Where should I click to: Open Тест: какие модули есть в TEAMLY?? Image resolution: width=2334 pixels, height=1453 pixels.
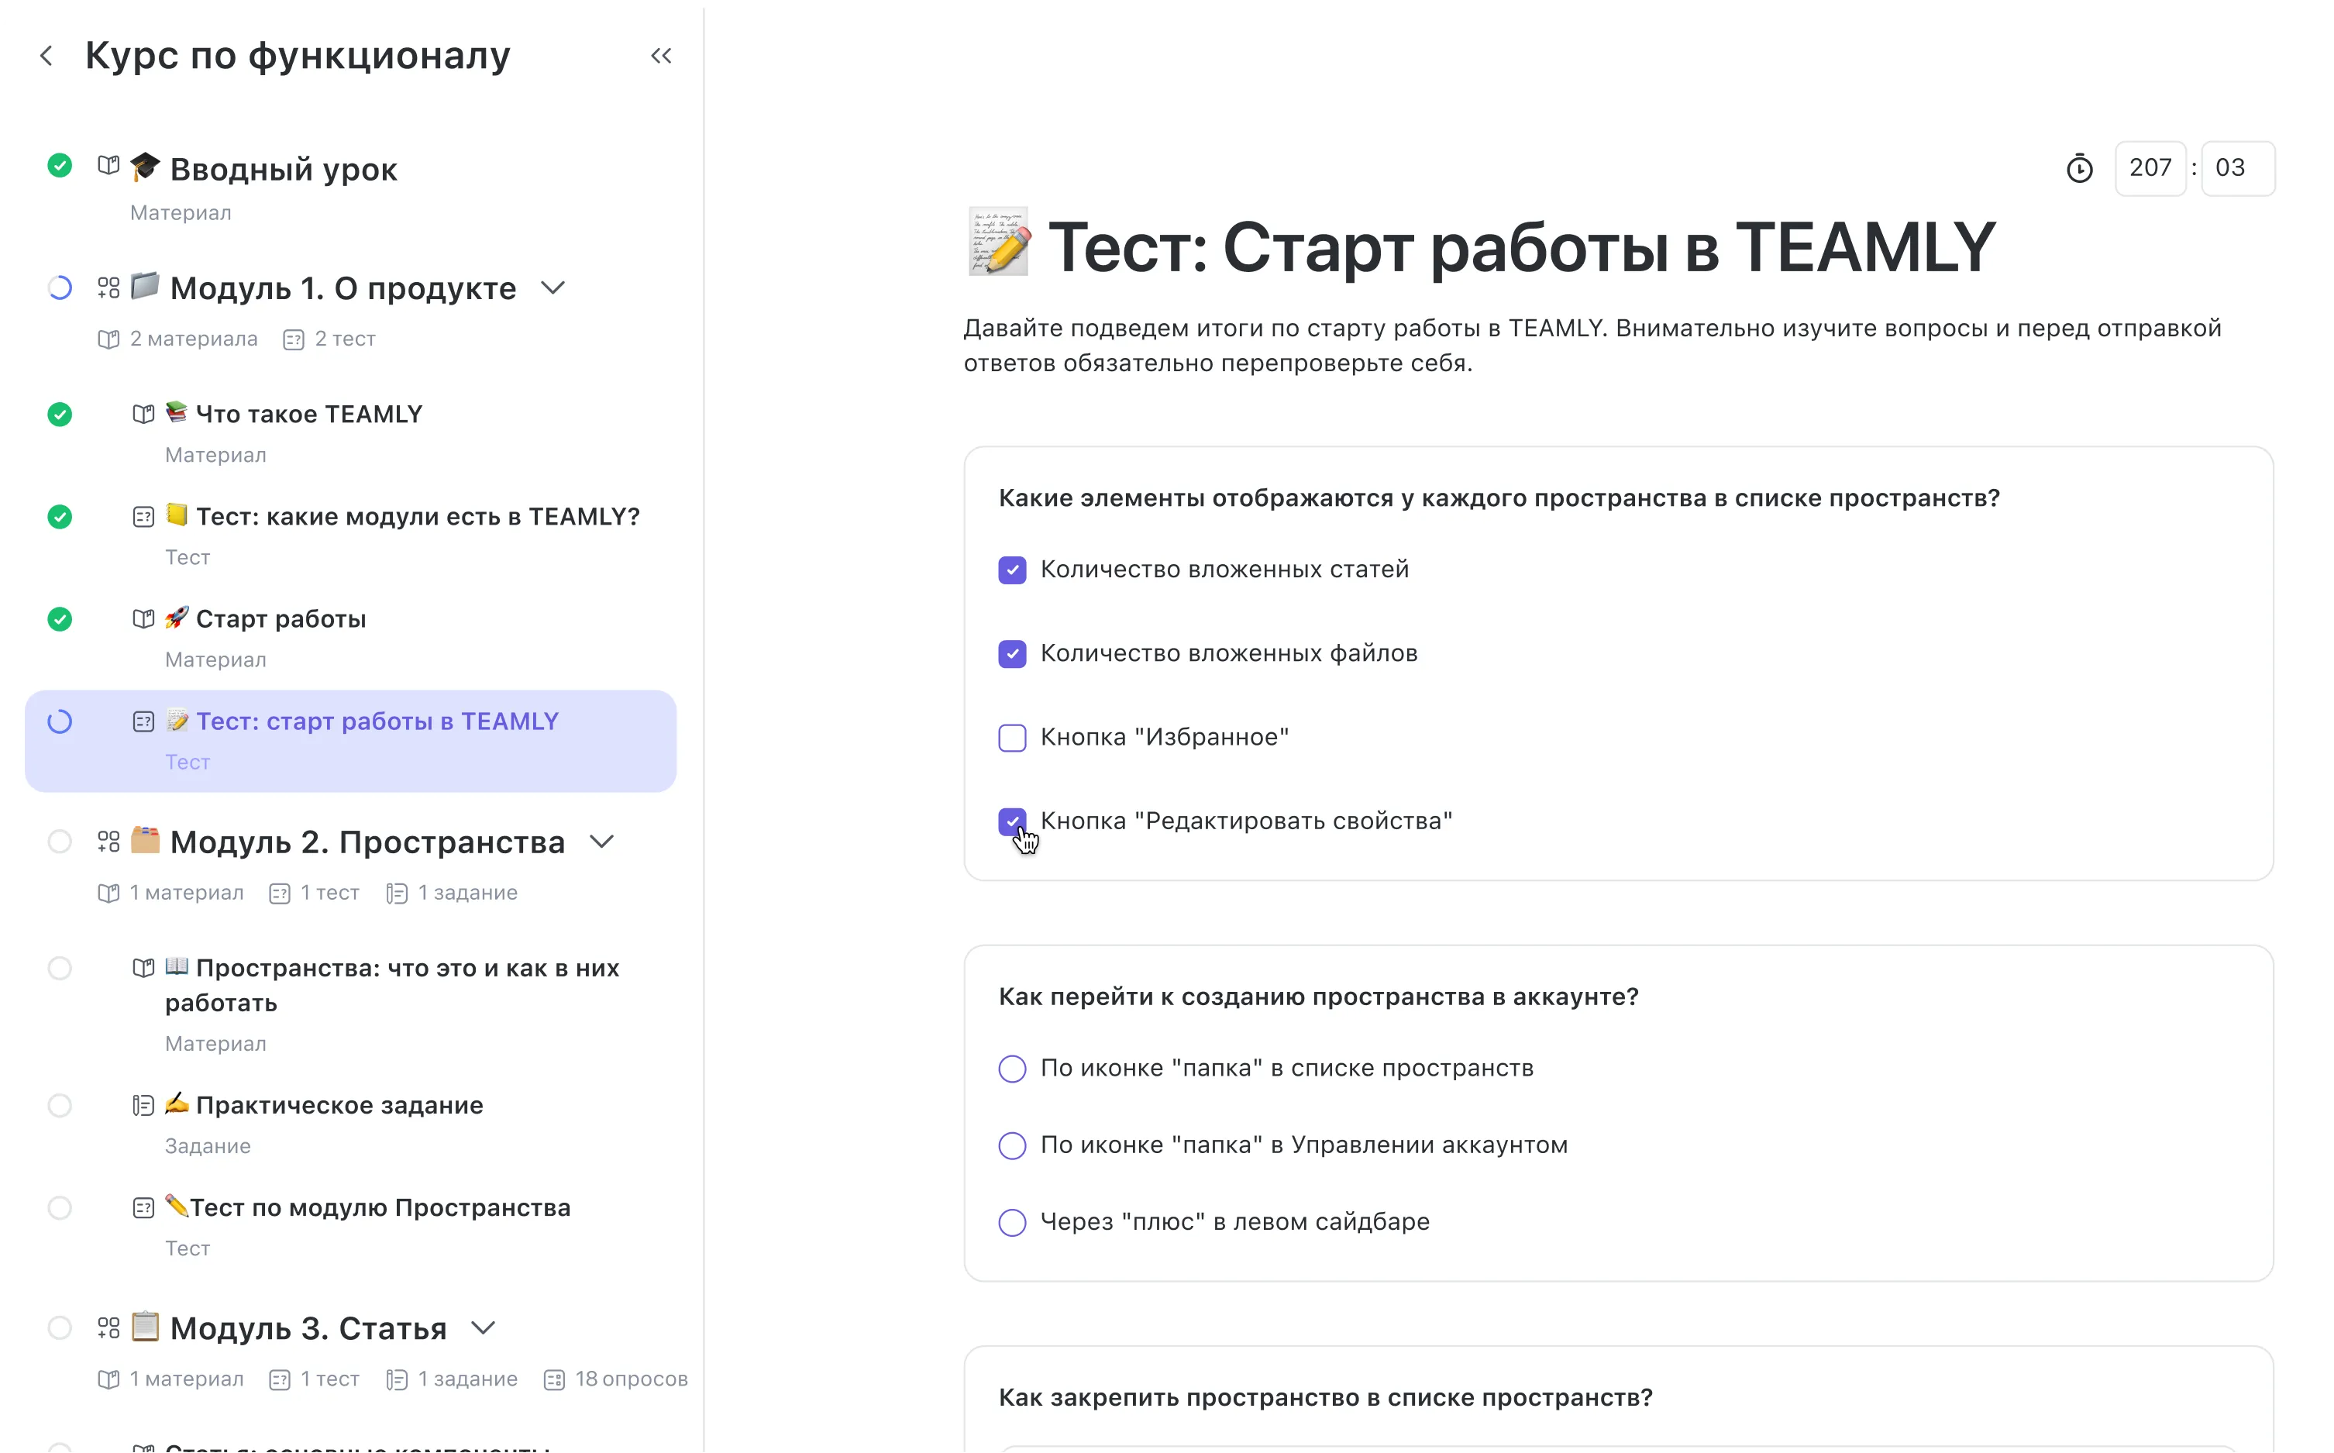(x=417, y=517)
